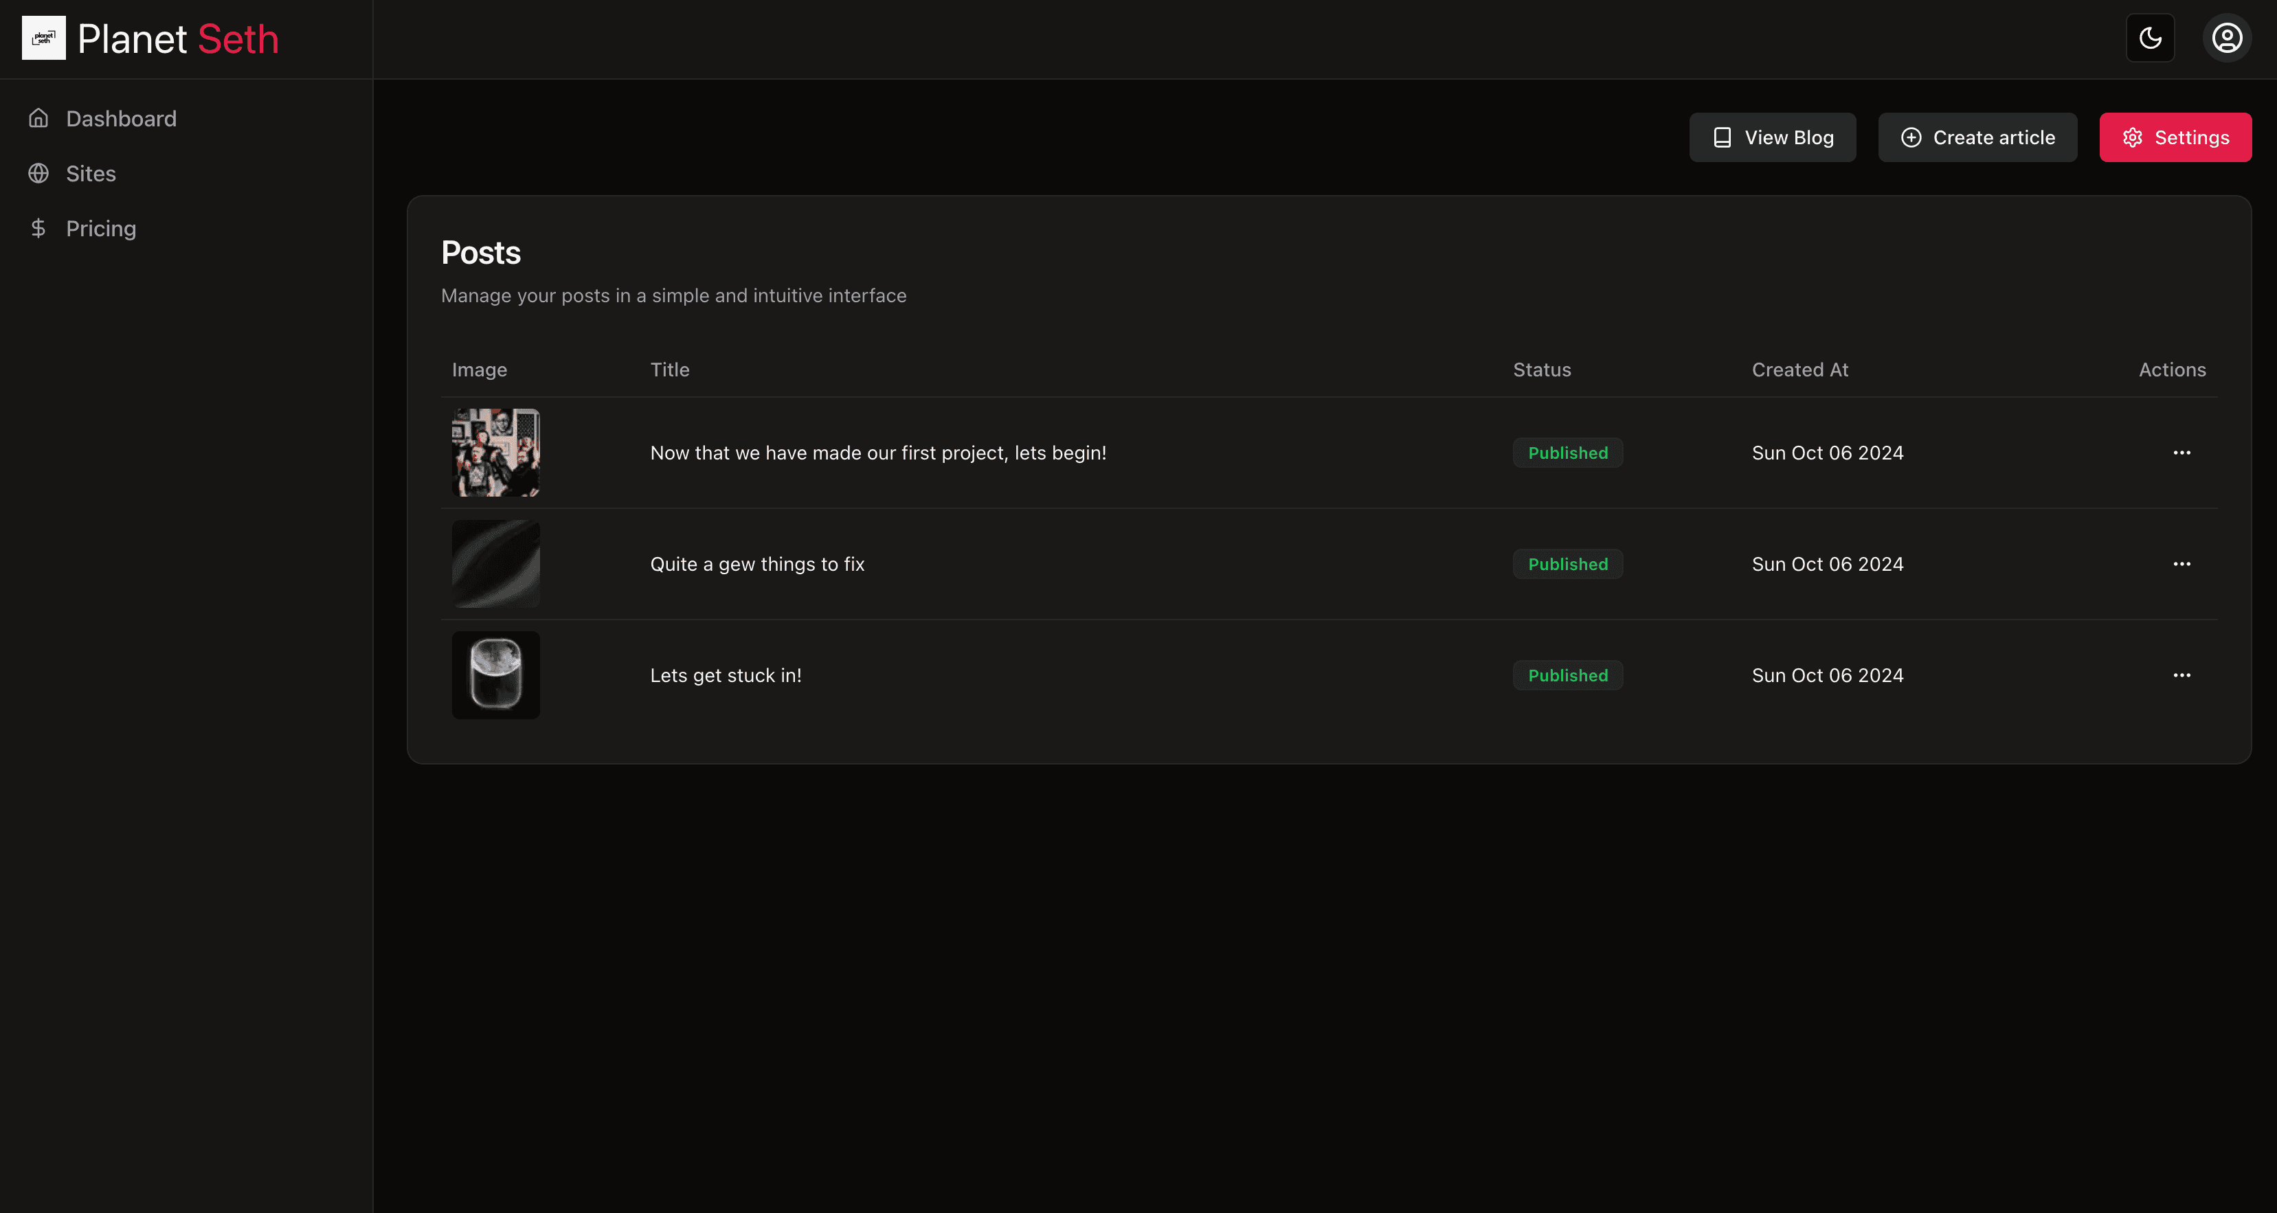
Task: Open the user account avatar menu
Action: 2227,38
